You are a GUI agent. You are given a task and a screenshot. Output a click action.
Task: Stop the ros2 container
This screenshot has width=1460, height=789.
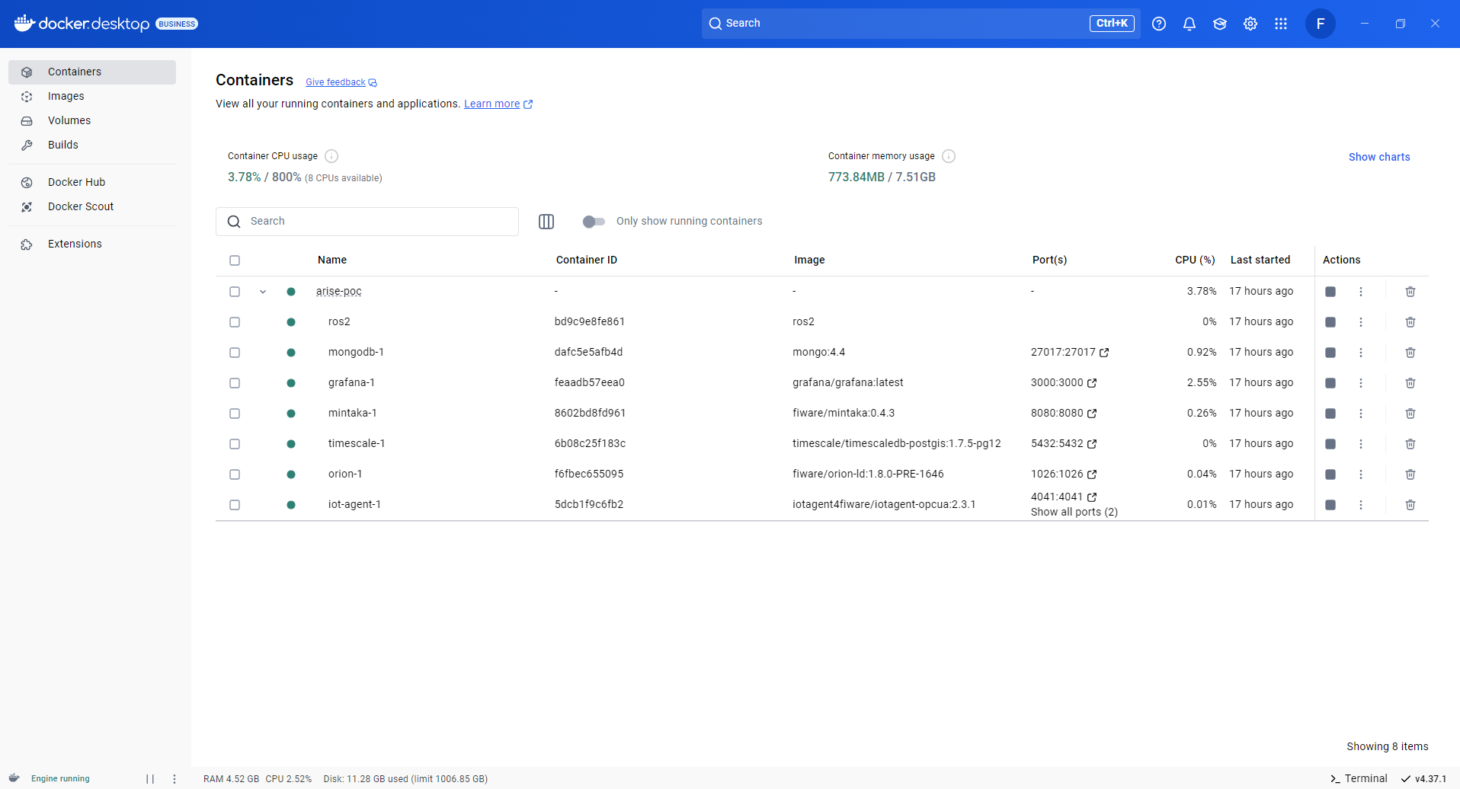(1330, 322)
